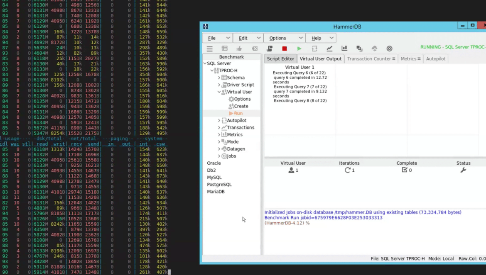Viewport: 486px width, 275px height.
Task: Switch to the Metrics tab
Action: click(410, 59)
